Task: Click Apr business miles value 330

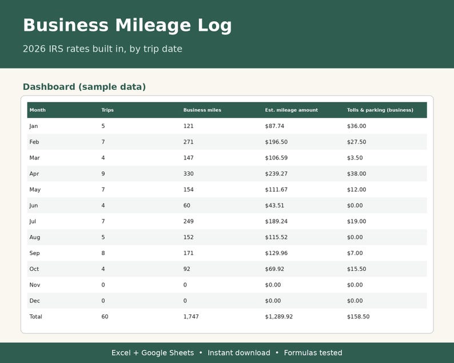Action: [x=188, y=174]
